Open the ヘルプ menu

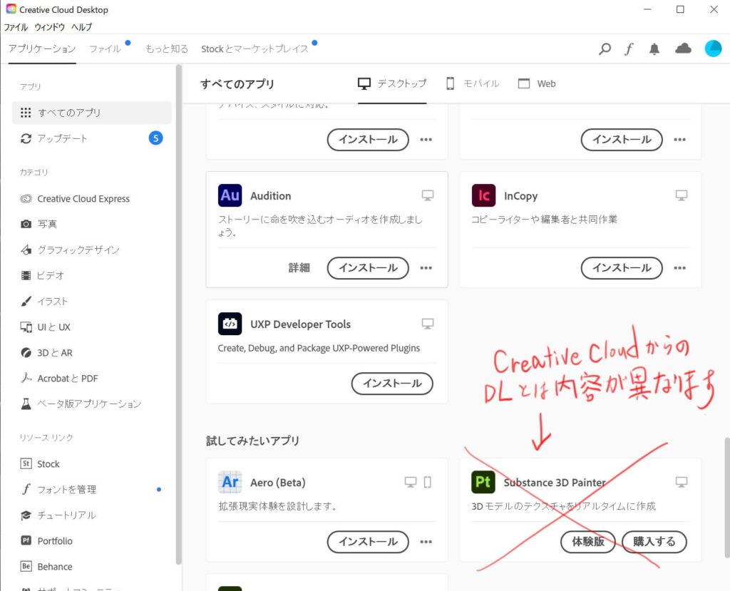coord(81,27)
